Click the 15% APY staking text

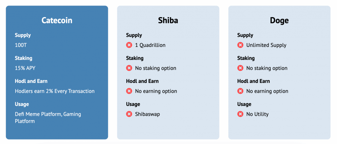coord(25,68)
